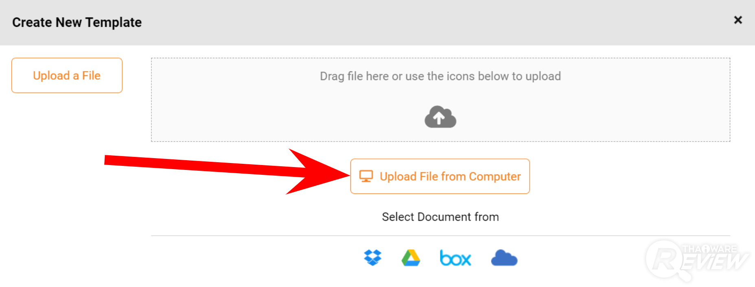Click the monitor icon on the computer upload button
The image size is (755, 287).
click(366, 176)
